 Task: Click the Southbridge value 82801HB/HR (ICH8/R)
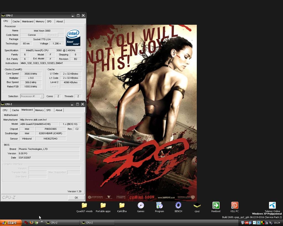[51, 133]
